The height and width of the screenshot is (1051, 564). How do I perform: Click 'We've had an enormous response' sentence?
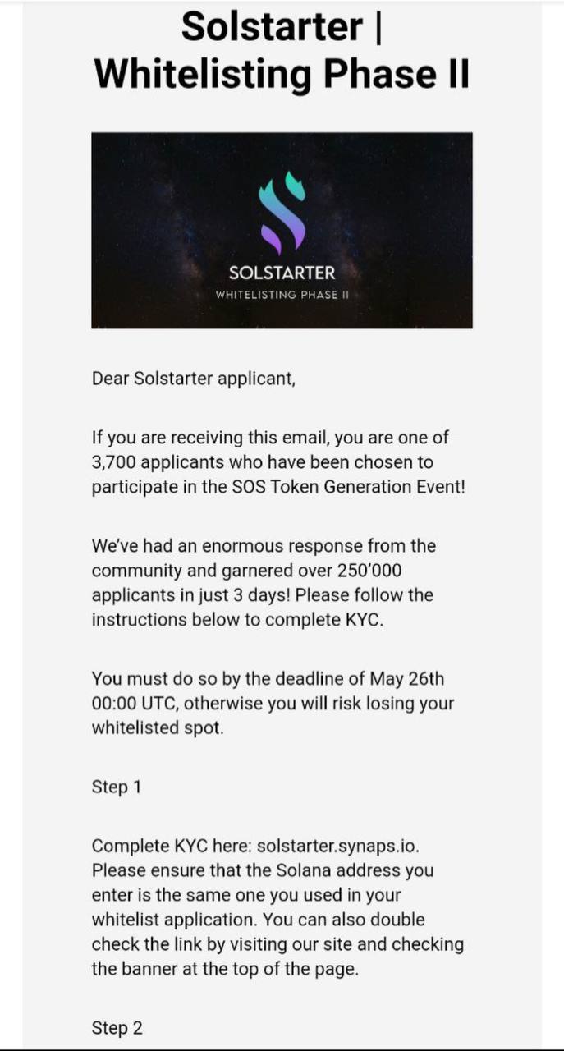pos(263,546)
